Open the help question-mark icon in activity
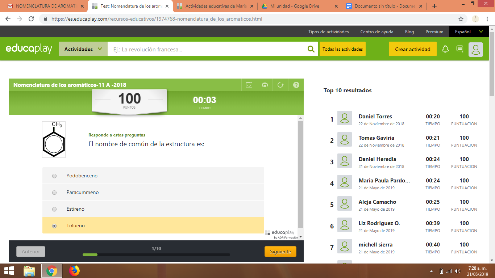The image size is (495, 278). pos(296,85)
